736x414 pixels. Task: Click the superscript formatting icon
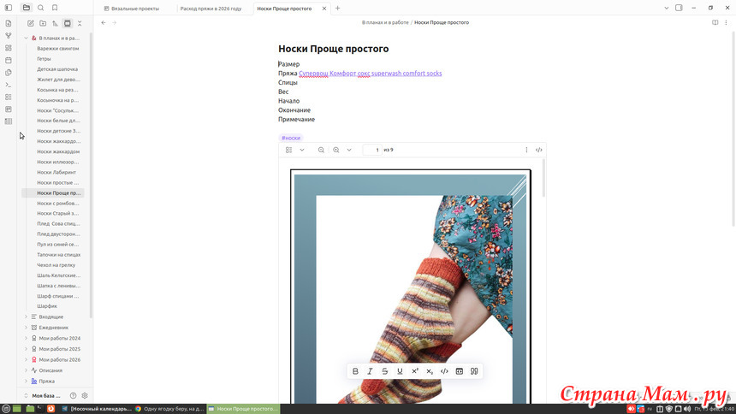tap(415, 371)
